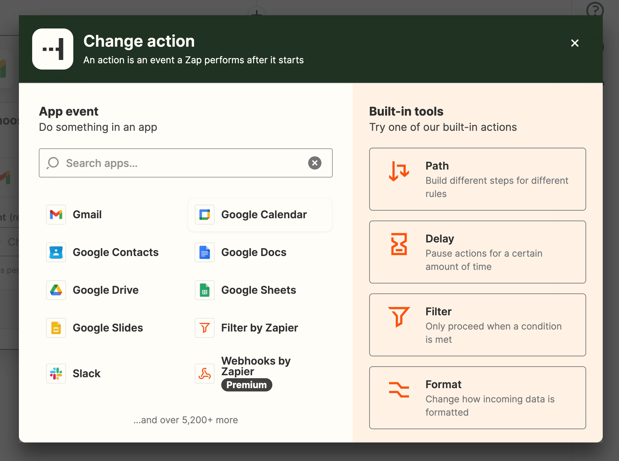Choose Google Drive app
The width and height of the screenshot is (619, 461).
click(x=111, y=290)
